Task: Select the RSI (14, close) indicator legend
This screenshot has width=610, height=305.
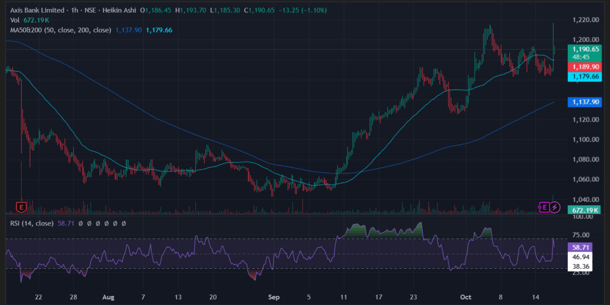Action: (x=31, y=223)
